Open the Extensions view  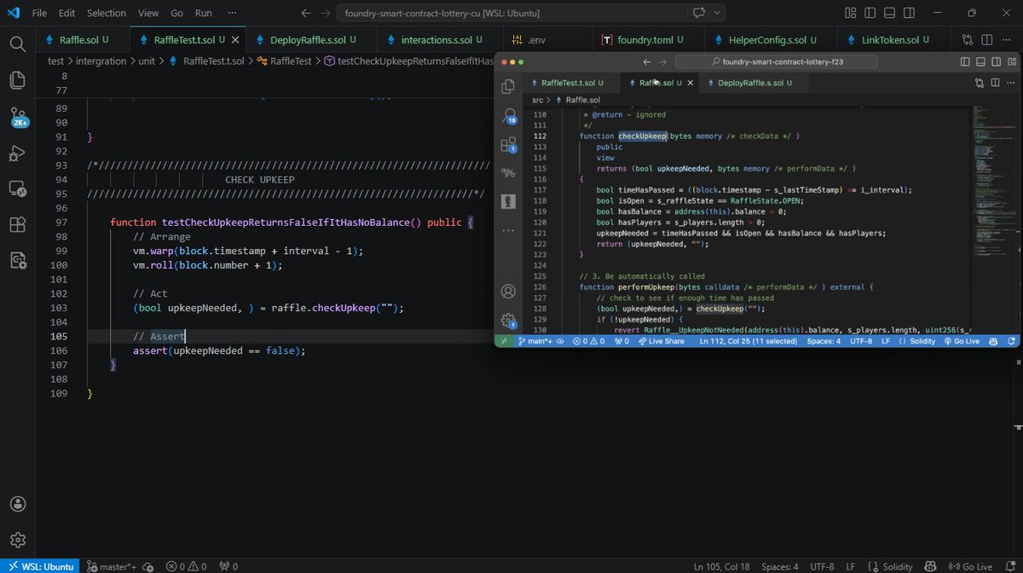18,223
